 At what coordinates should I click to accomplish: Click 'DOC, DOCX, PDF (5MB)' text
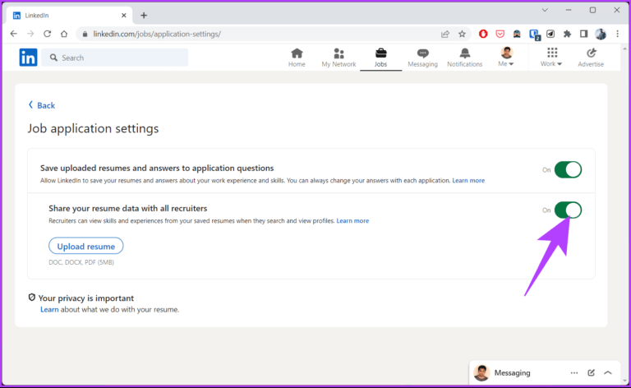(81, 262)
